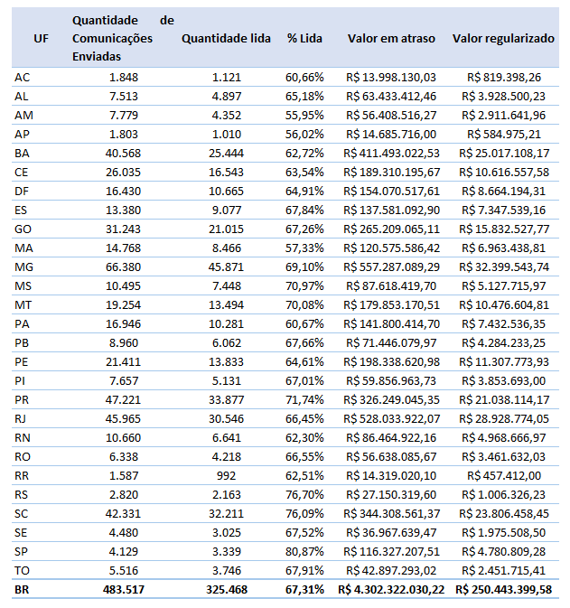570x608 pixels.
Task: Click the BR total row label
Action: point(23,589)
